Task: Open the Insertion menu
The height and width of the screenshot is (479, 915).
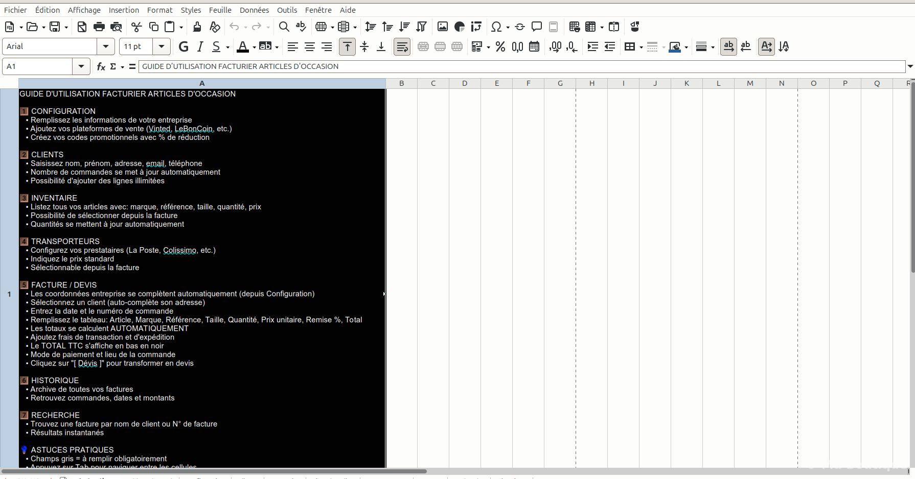Action: tap(124, 10)
